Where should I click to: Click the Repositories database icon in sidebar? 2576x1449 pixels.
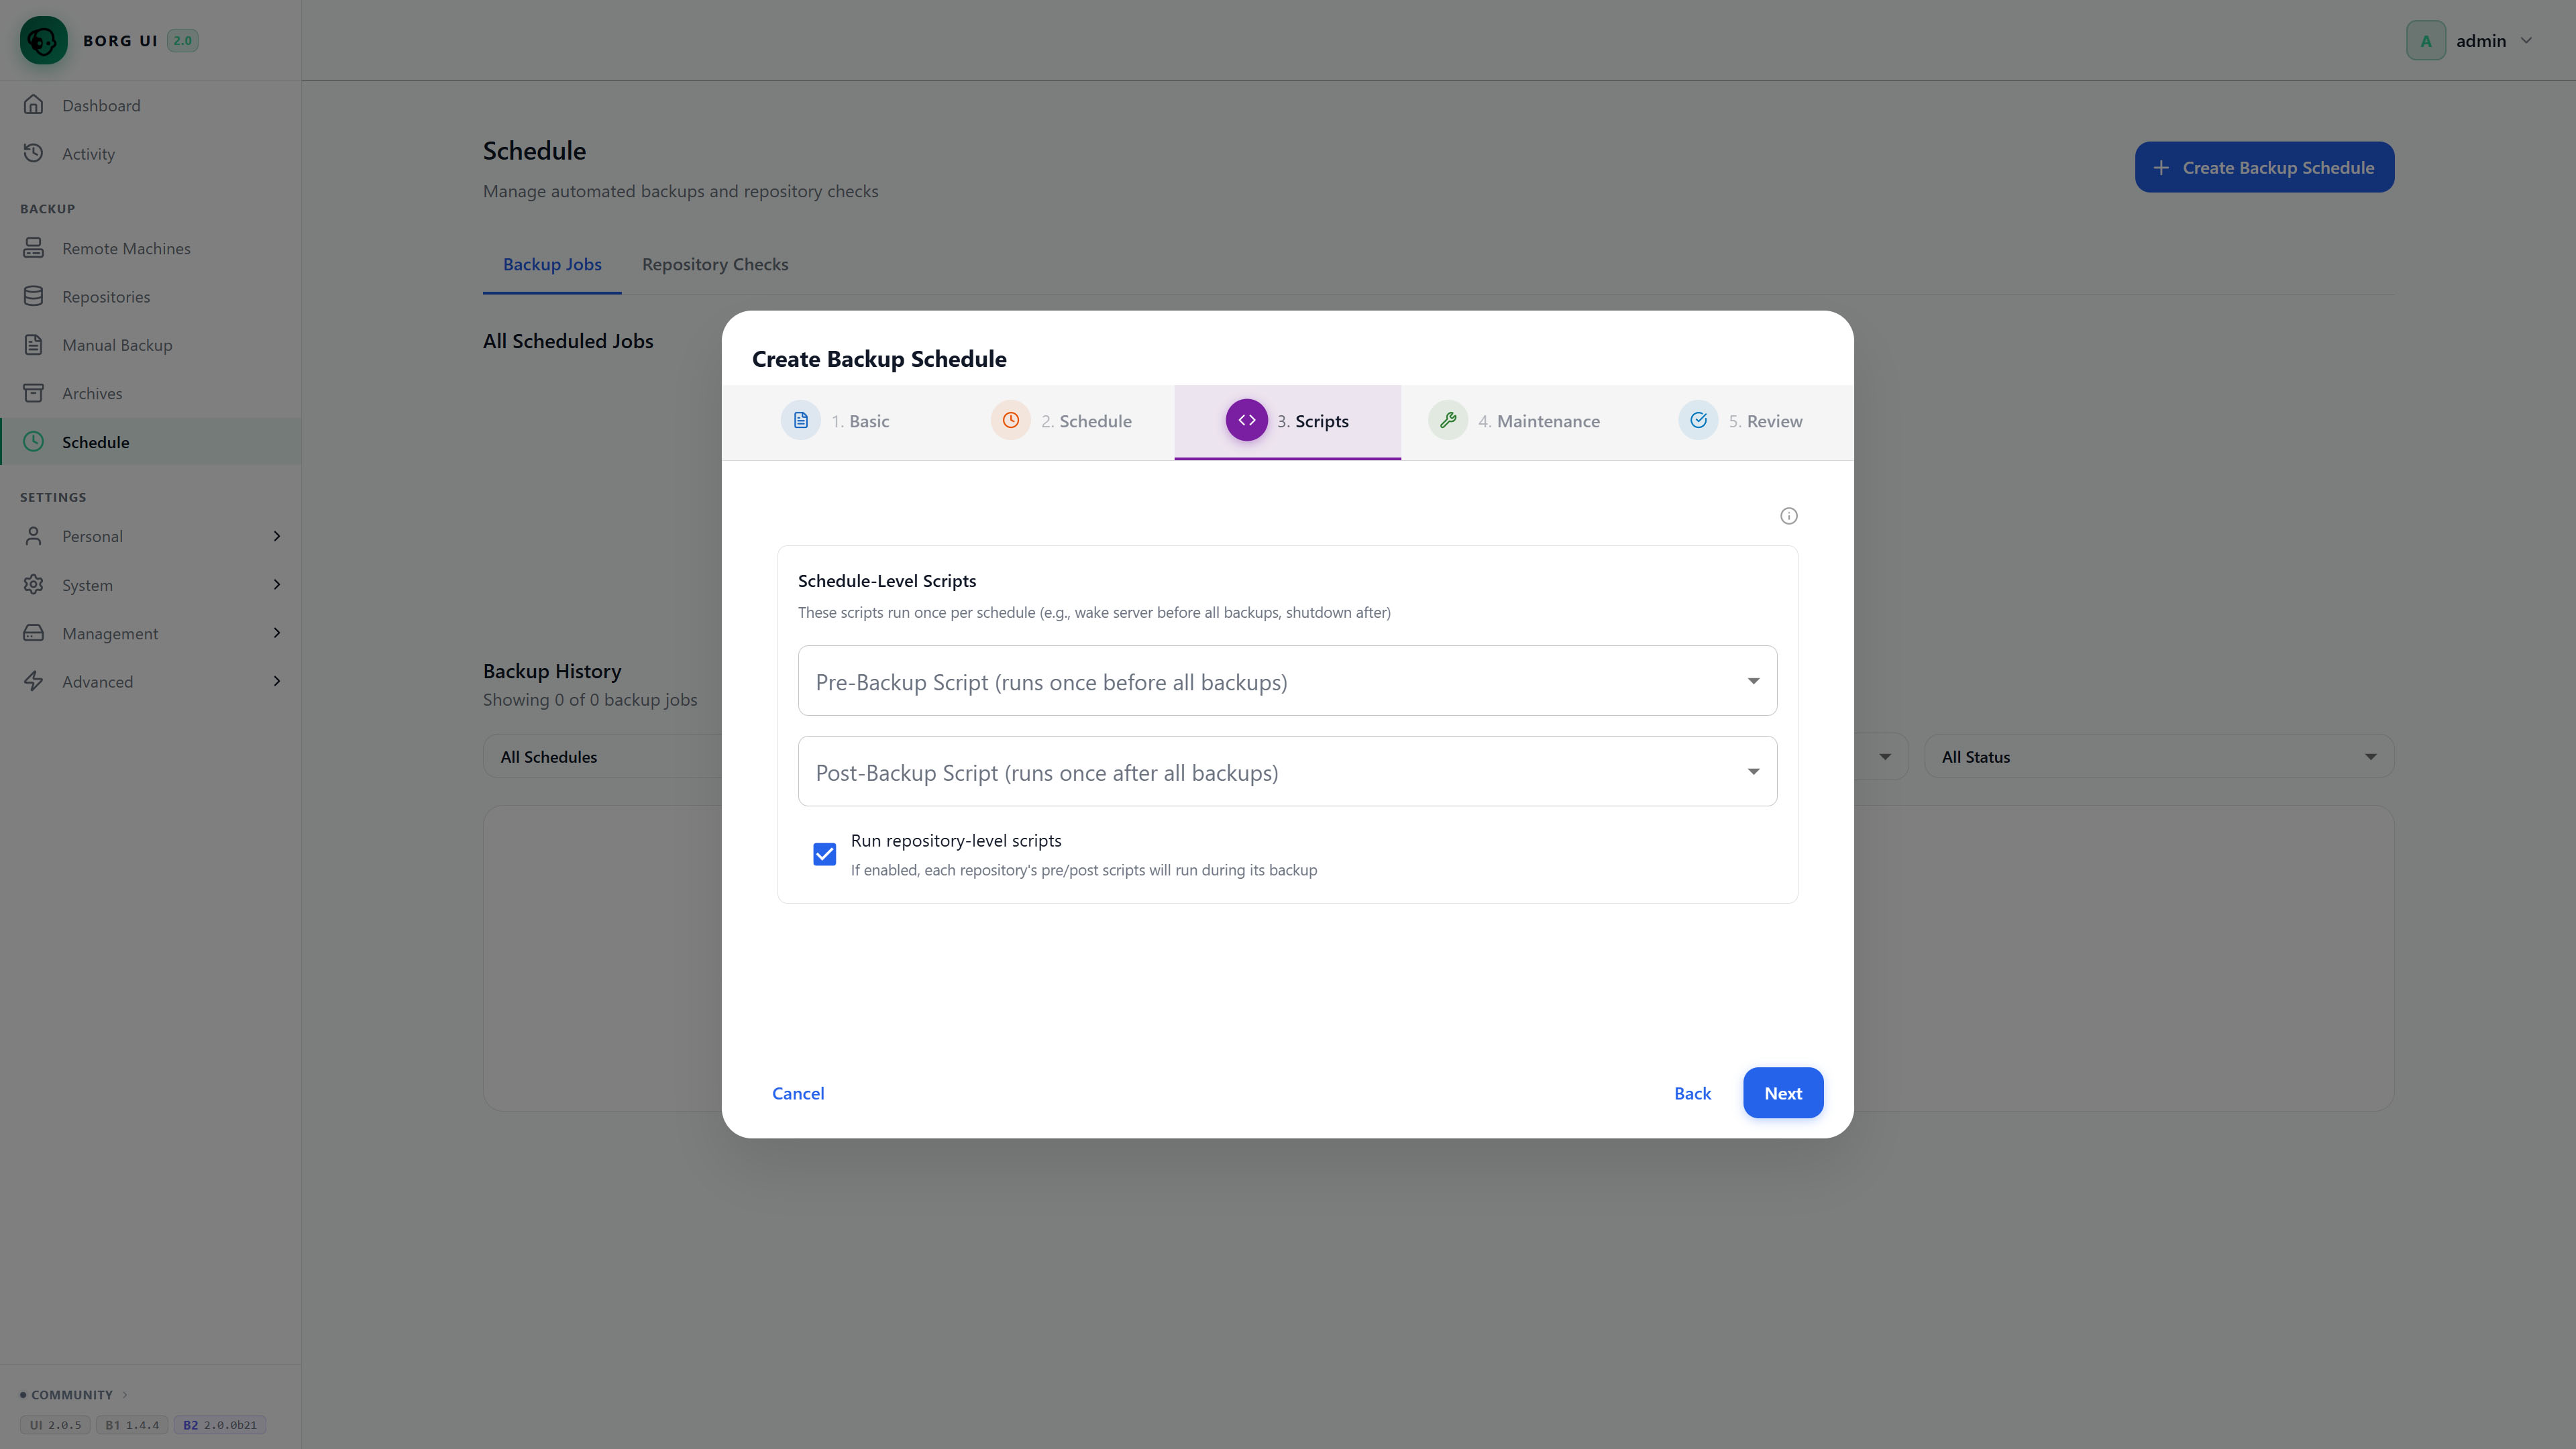33,296
